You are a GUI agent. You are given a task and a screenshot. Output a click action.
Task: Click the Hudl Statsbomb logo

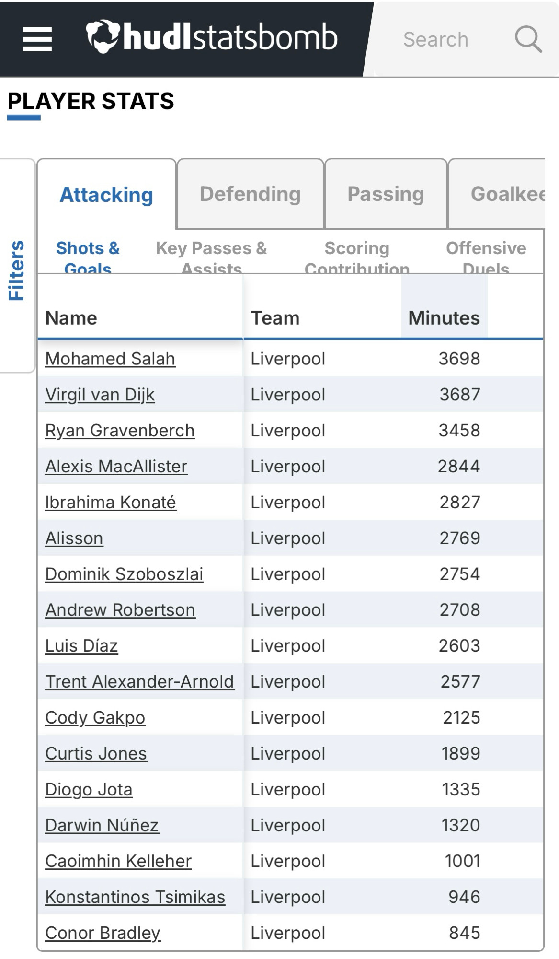pyautogui.click(x=212, y=37)
